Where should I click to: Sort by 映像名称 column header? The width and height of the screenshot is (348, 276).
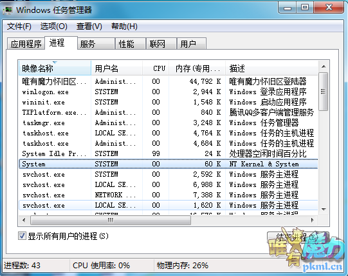(x=55, y=68)
